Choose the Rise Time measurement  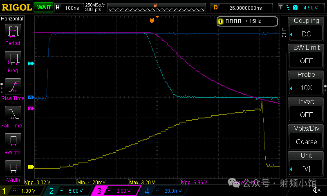tap(13, 87)
